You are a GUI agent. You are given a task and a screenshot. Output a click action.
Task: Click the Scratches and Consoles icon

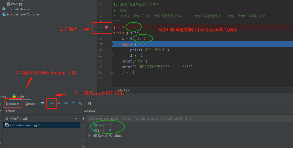pos(3,14)
